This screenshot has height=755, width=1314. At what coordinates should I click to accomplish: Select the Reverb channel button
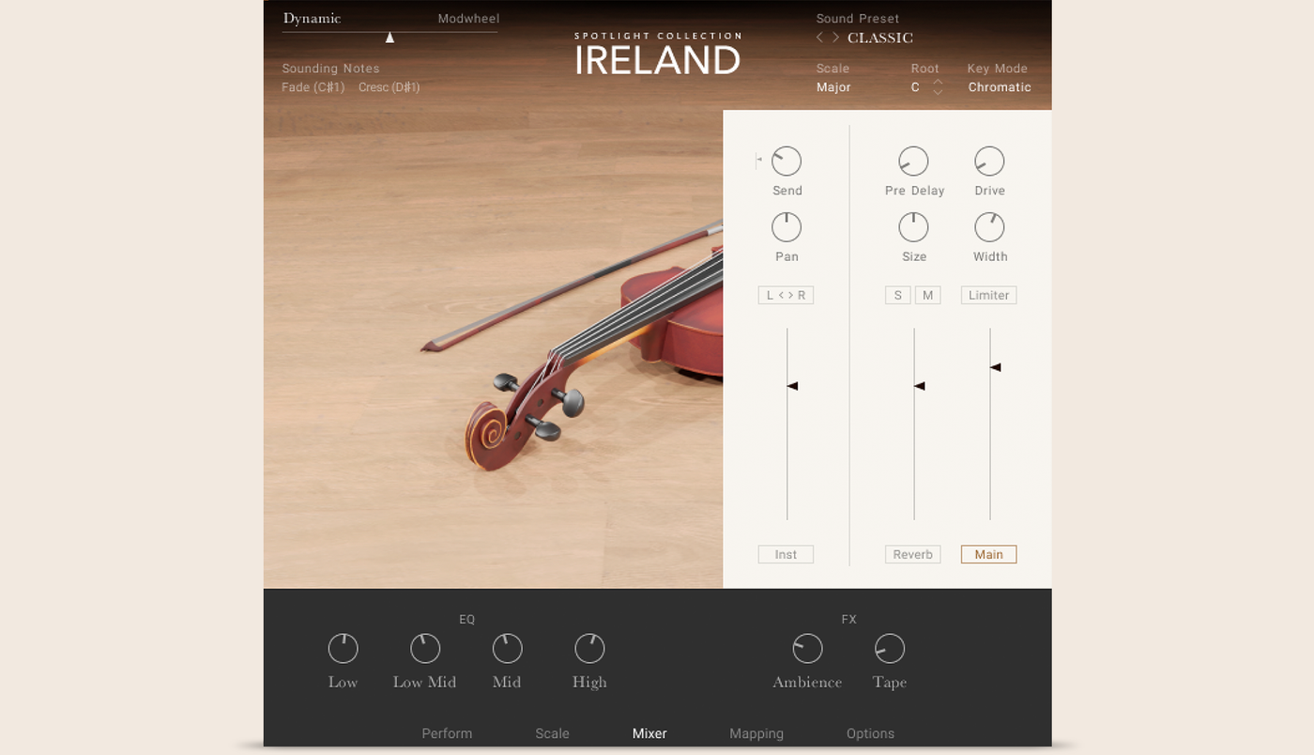[912, 554]
